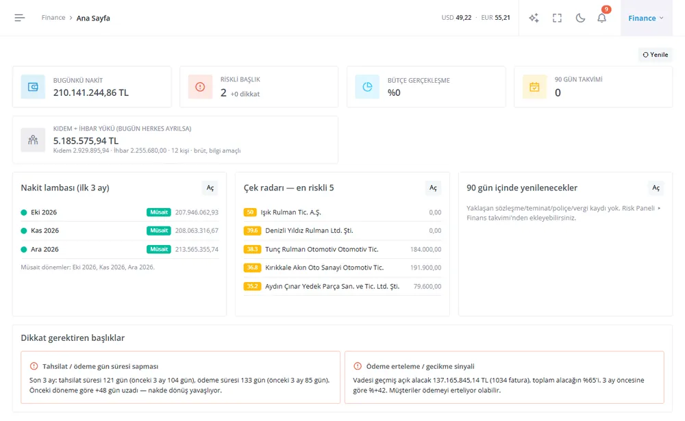This screenshot has width=685, height=421.
Task: Click the 5.185.575,94 TL kıdem value
Action: tap(86, 140)
